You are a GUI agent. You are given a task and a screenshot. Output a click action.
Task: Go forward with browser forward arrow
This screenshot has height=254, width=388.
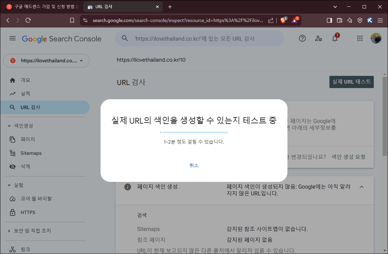pos(18,20)
